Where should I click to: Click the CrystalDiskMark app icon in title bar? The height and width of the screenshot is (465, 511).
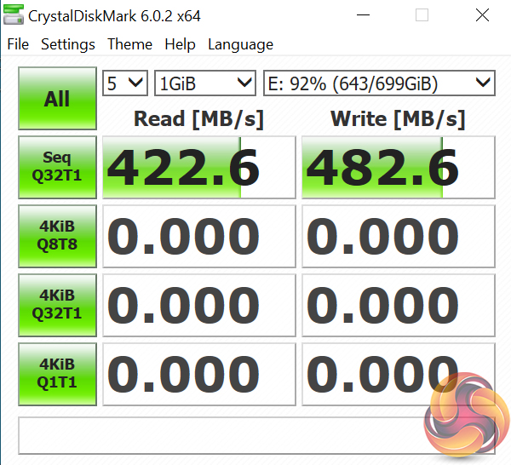(14, 15)
